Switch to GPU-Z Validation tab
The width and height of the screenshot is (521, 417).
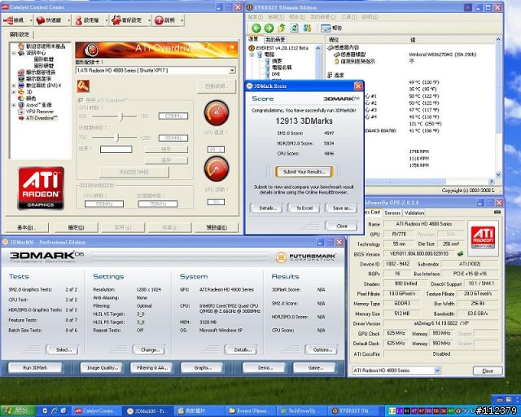pos(414,213)
